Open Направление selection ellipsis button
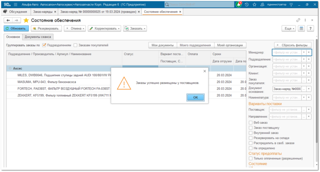The height and width of the screenshot is (172, 320). click(x=304, y=117)
